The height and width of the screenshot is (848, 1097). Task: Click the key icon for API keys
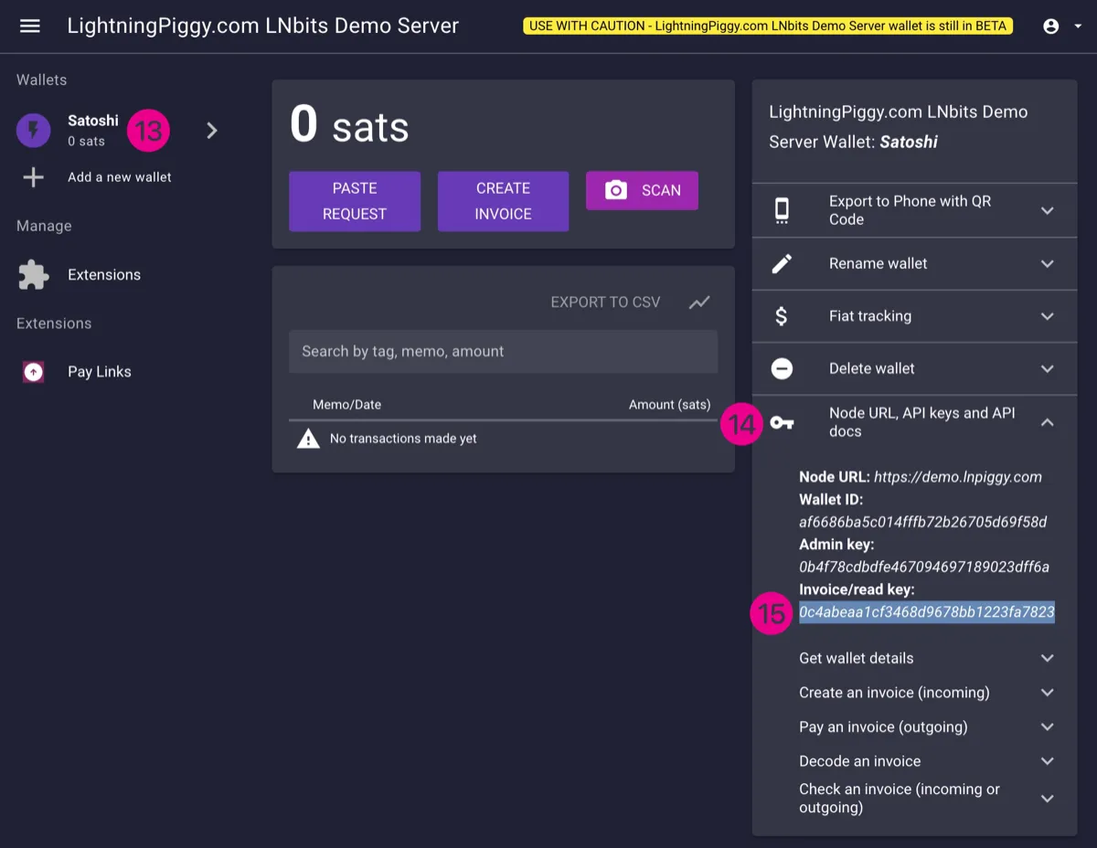[x=782, y=422]
